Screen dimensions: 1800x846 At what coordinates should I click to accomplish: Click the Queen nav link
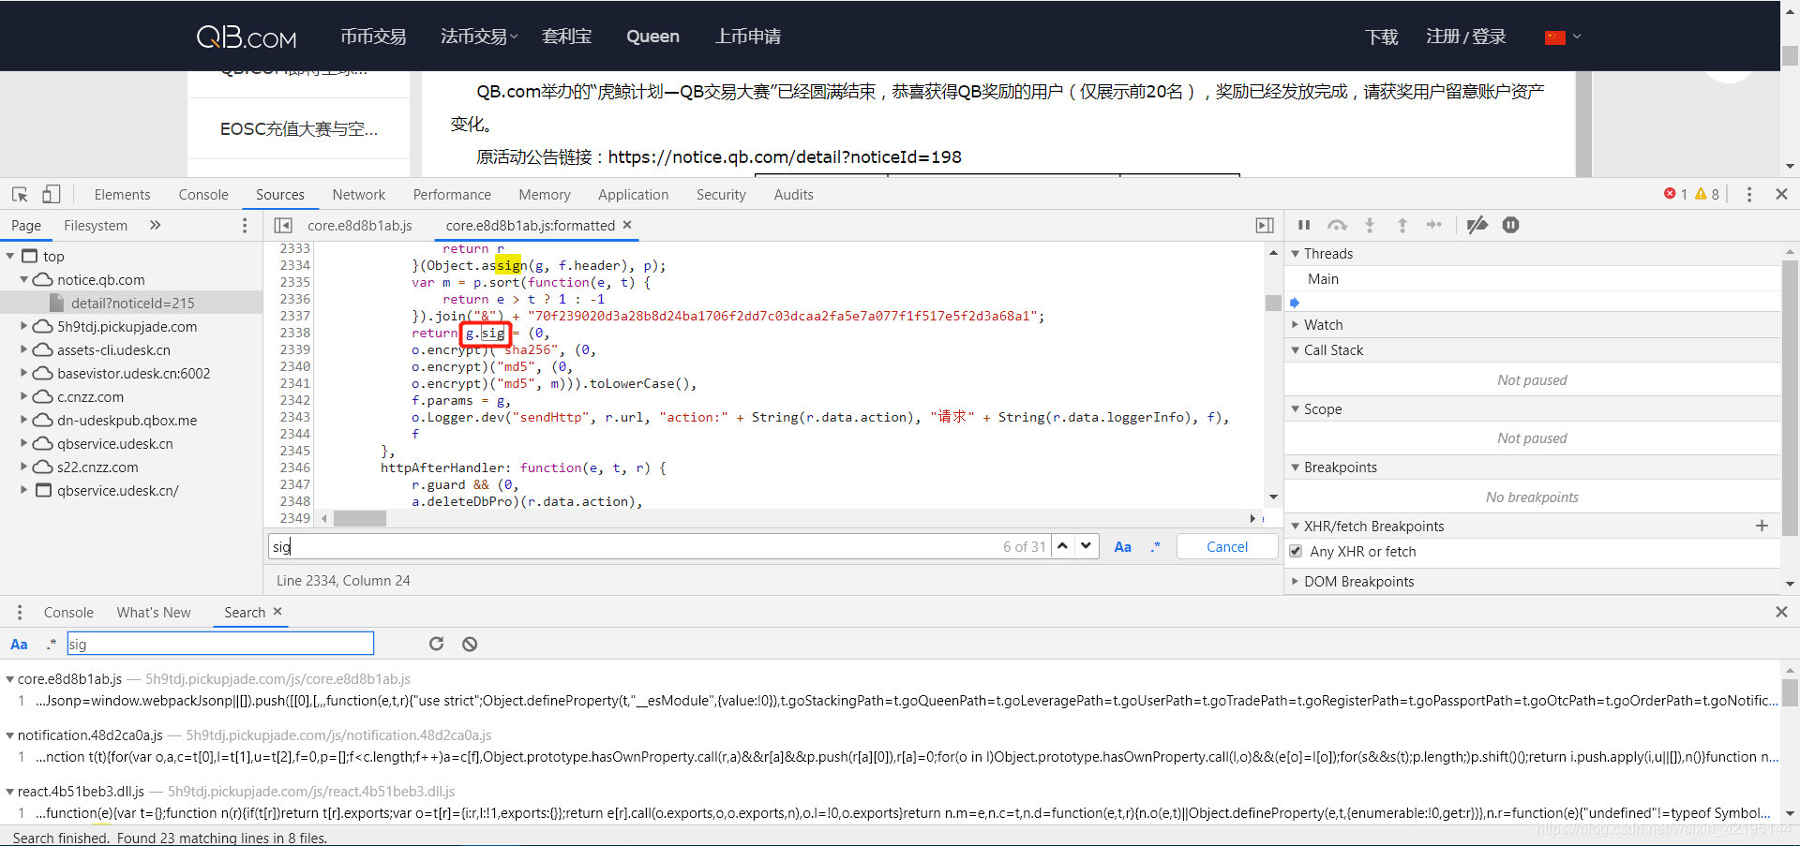(x=652, y=37)
